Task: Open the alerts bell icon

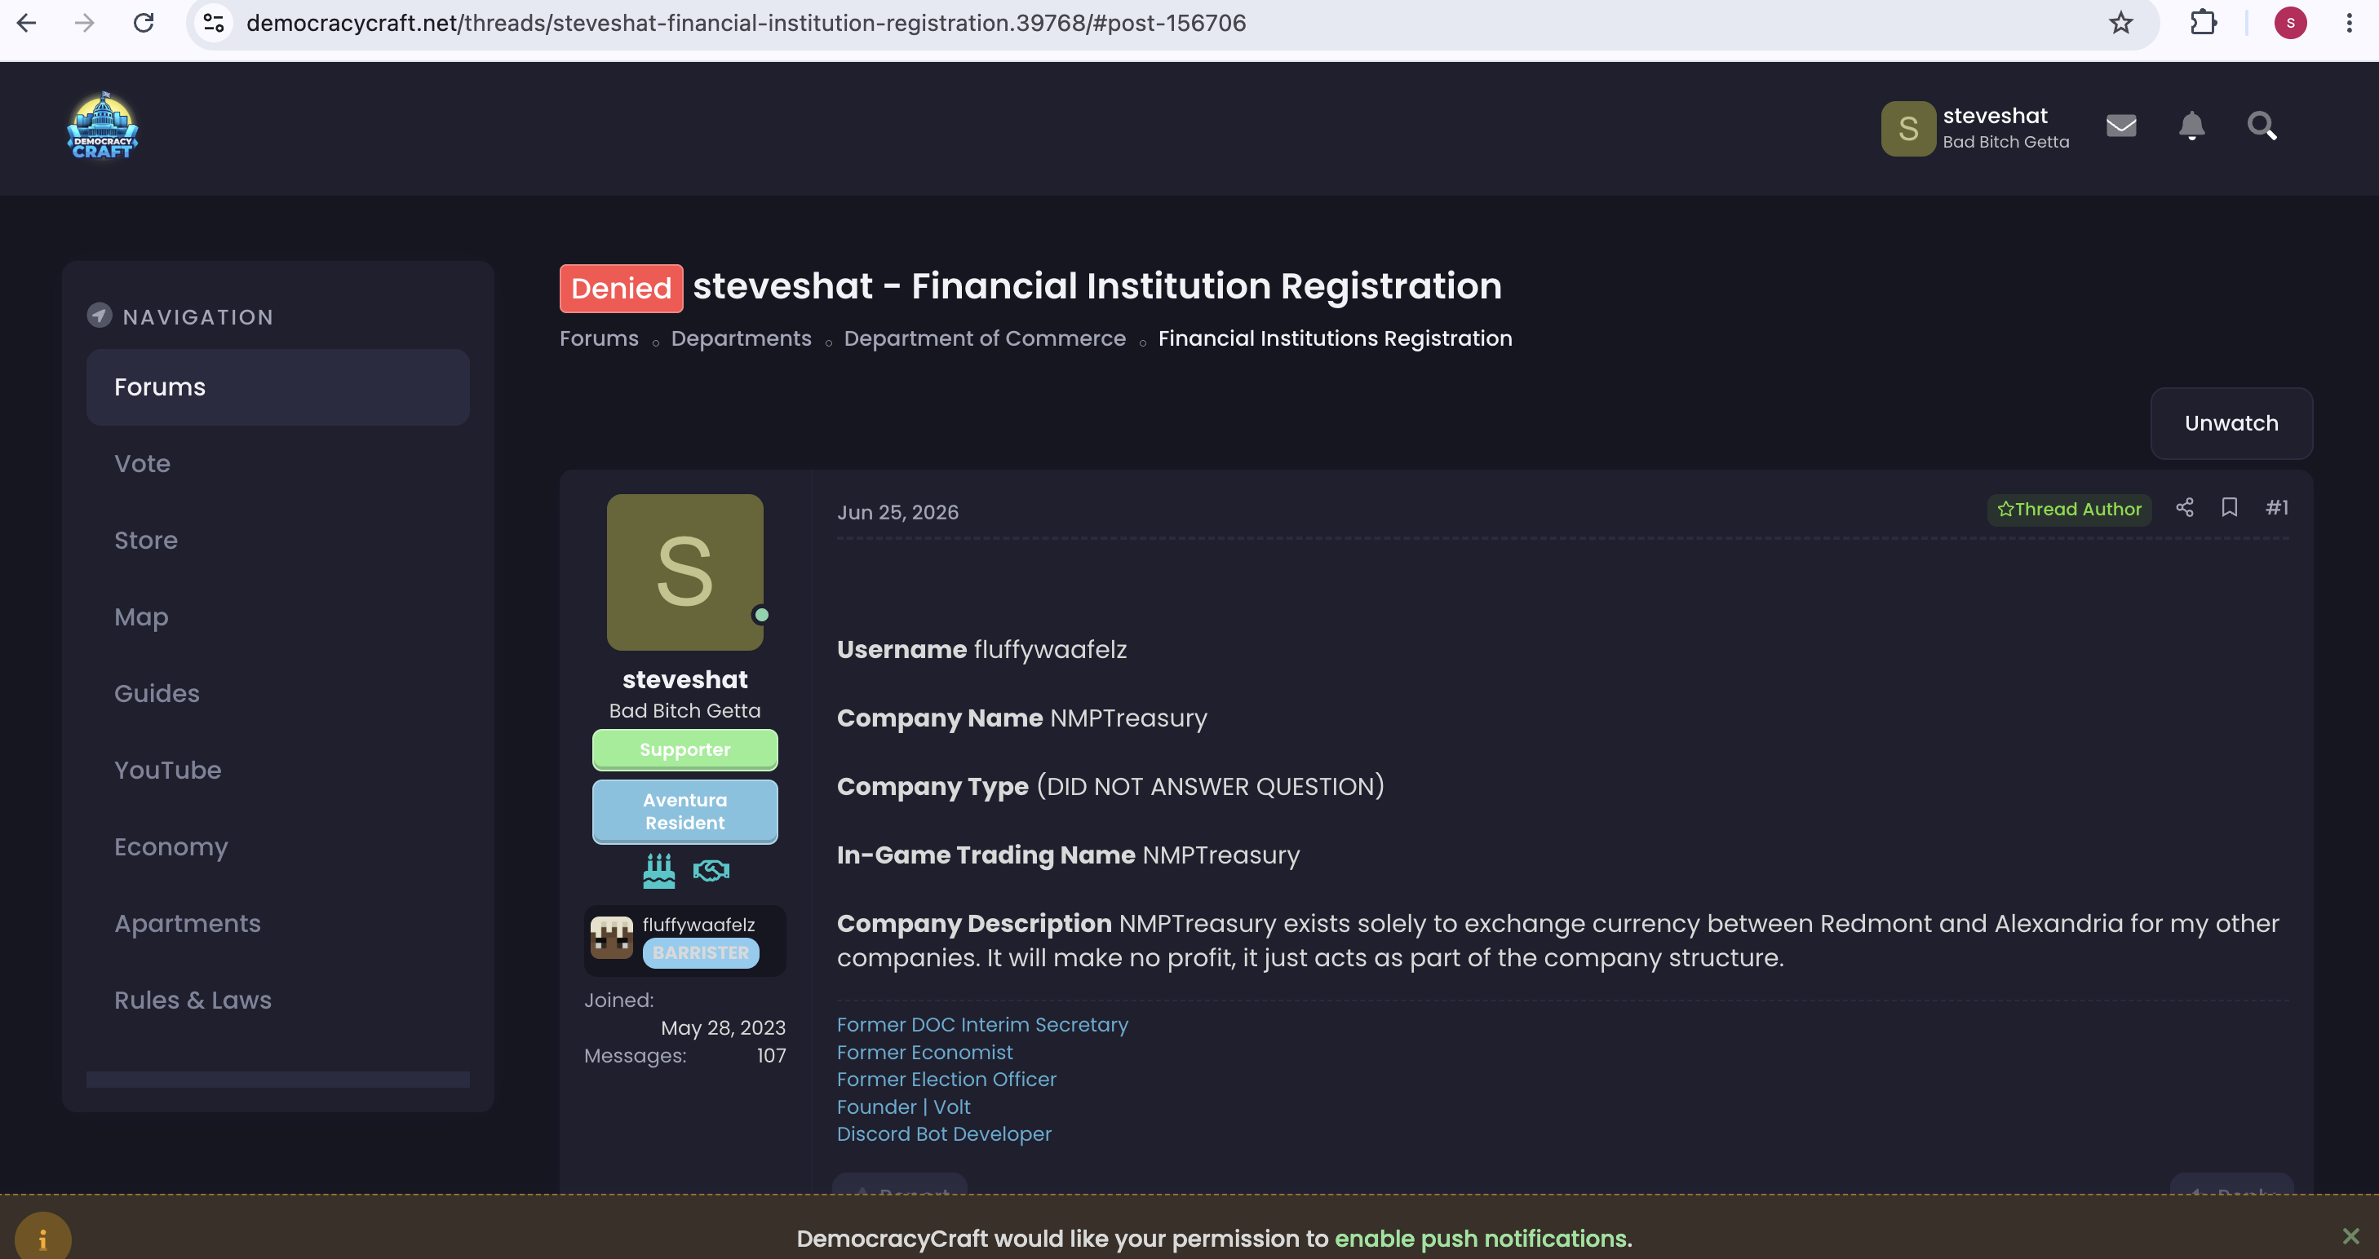Action: pyautogui.click(x=2191, y=126)
